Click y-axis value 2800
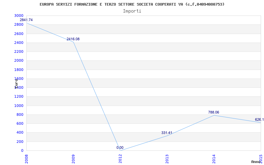 click(19, 24)
